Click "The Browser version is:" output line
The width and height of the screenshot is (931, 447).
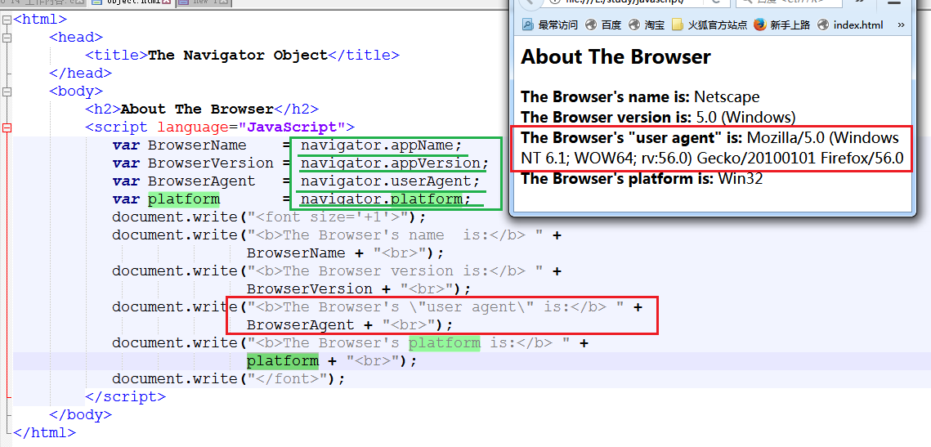[658, 116]
